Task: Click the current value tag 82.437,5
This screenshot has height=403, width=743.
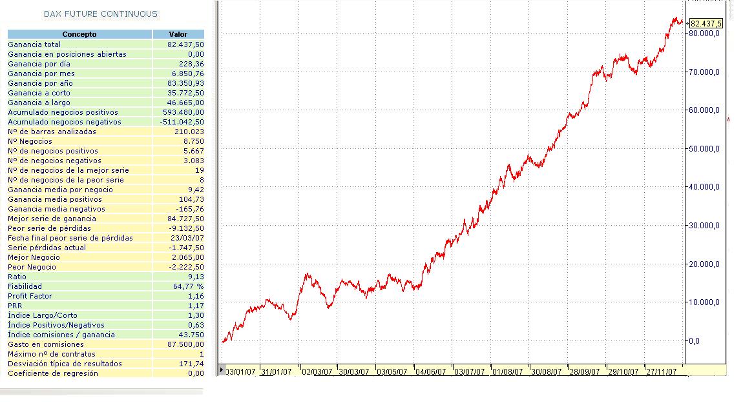Action: [706, 23]
